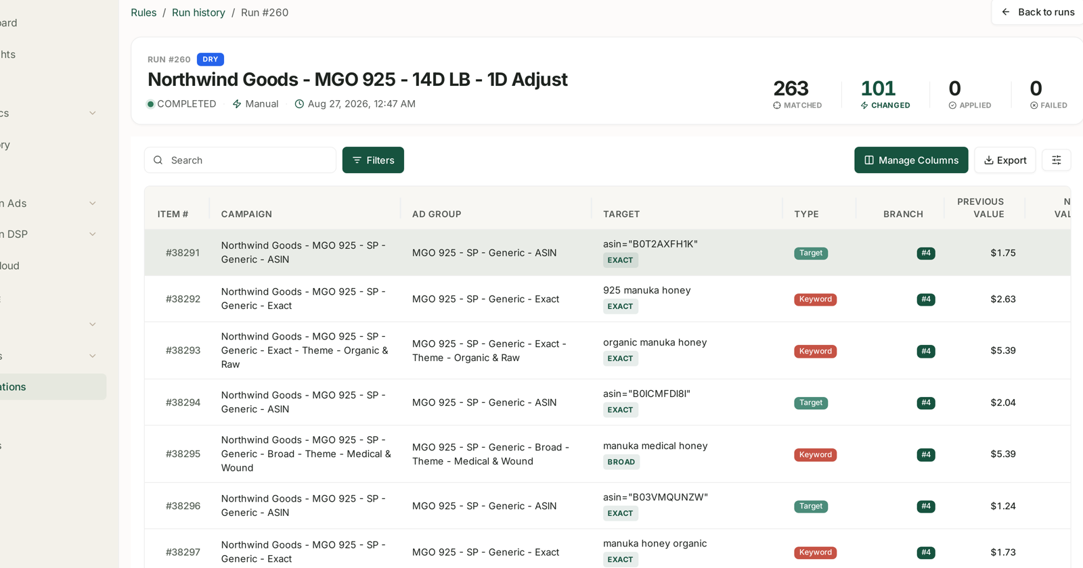Navigate to Run history breadcrumb
This screenshot has height=568, width=1083.
coord(198,13)
